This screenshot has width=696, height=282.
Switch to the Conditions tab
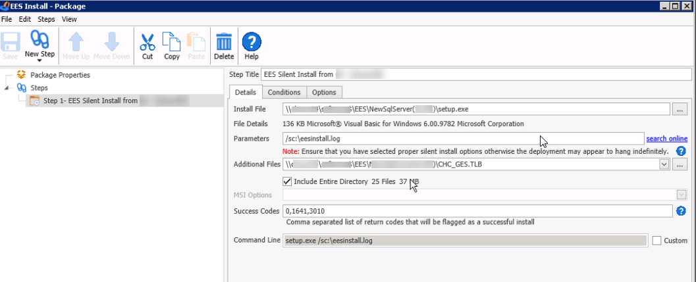(x=284, y=93)
